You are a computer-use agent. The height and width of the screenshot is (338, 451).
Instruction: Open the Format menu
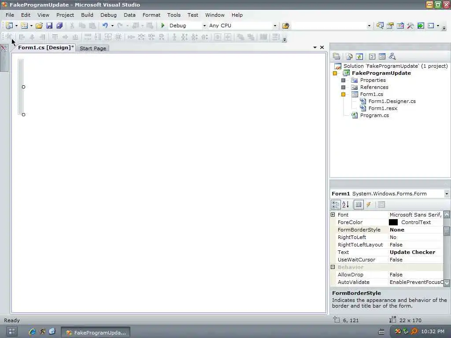point(152,15)
